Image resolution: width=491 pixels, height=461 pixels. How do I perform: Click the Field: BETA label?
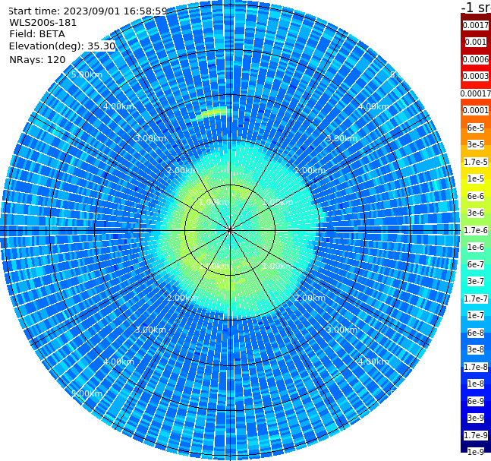[37, 34]
